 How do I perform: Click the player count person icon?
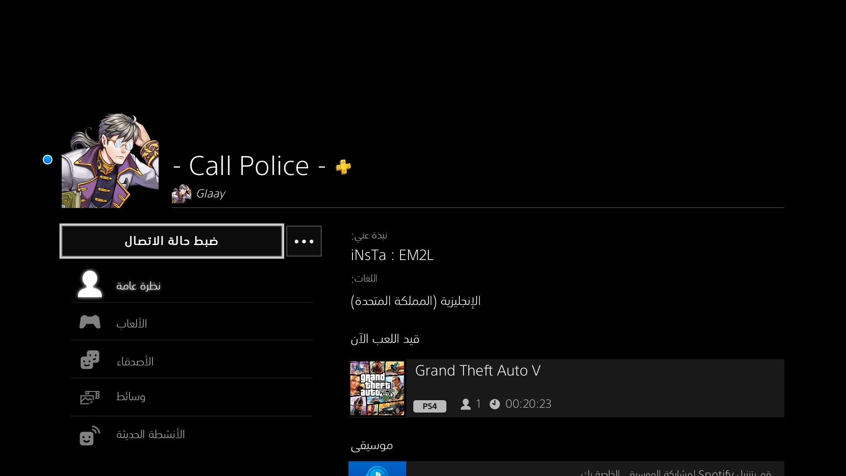point(466,404)
